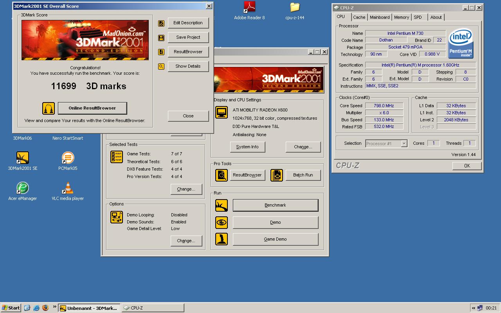Open the Windows Start menu
This screenshot has width=501, height=313.
click(x=11, y=308)
